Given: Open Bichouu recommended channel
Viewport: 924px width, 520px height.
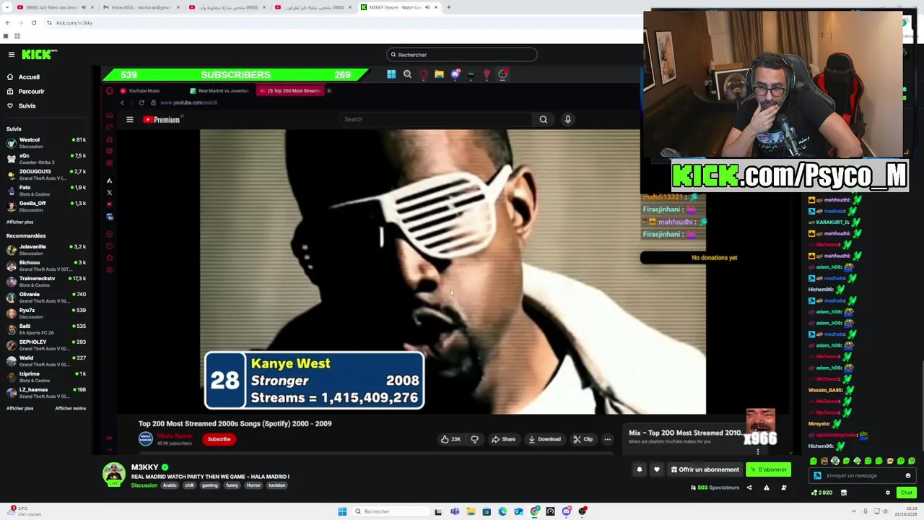Looking at the screenshot, I should [45, 265].
